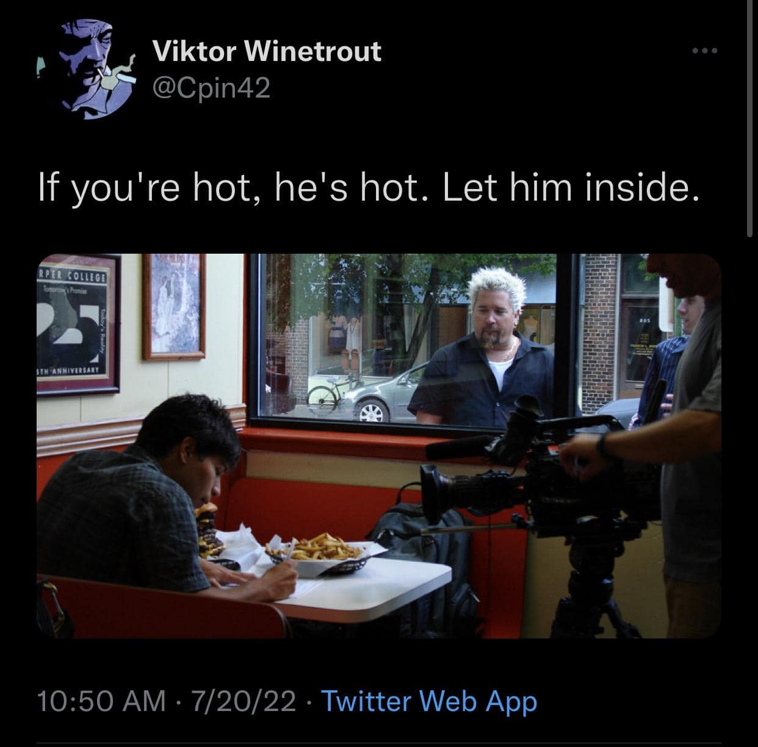Click the Viktor Winetrout display name

pyautogui.click(x=267, y=51)
